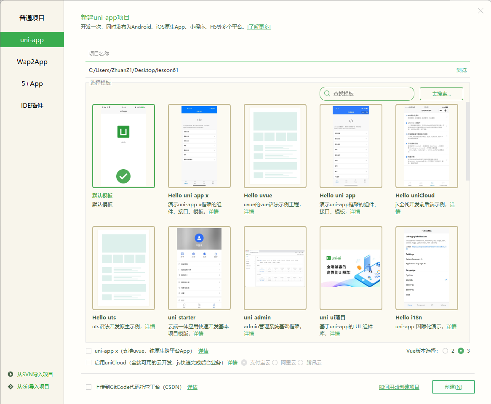Select the uni-ui项目 template thumbnail
This screenshot has height=404, width=491.
click(x=351, y=268)
